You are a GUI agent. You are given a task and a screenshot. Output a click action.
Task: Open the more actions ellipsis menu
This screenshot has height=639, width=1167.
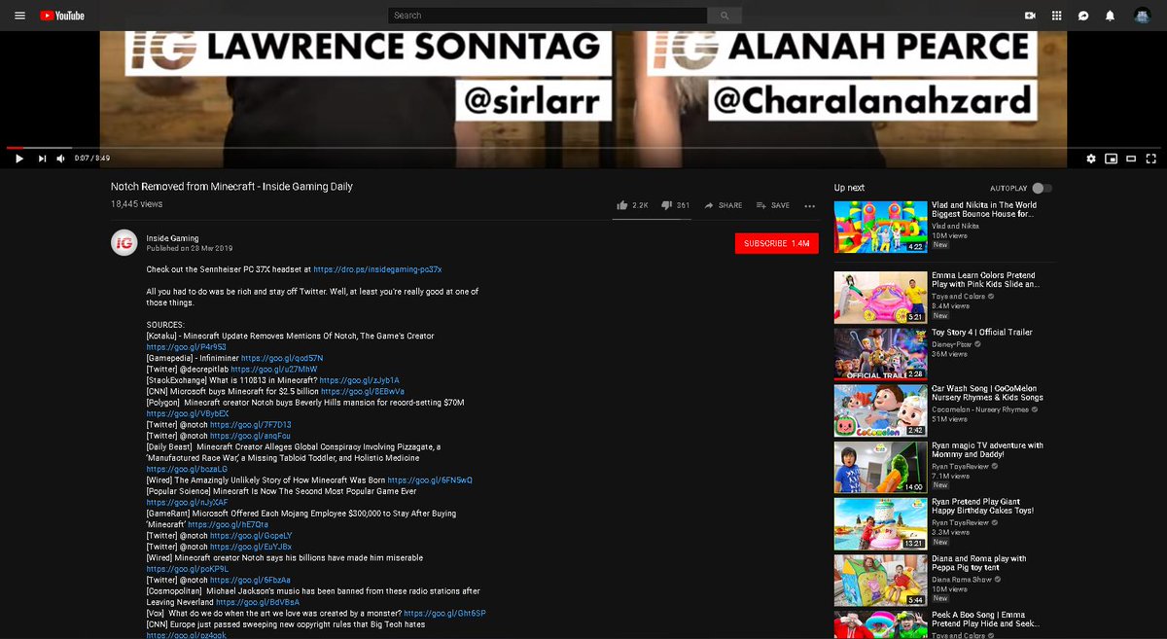pyautogui.click(x=809, y=205)
